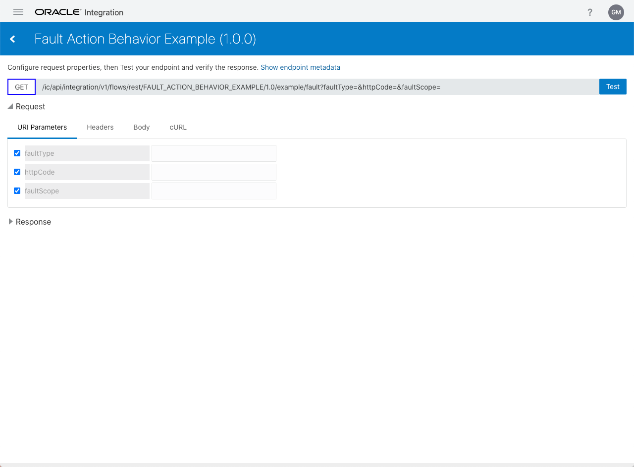Open the hamburger navigation menu
Viewport: 634px width, 467px height.
coord(18,12)
